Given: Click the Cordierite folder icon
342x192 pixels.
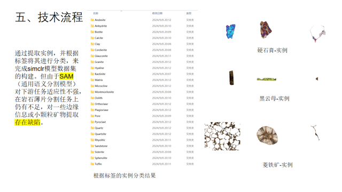Looking at the screenshot, I should (x=92, y=50).
